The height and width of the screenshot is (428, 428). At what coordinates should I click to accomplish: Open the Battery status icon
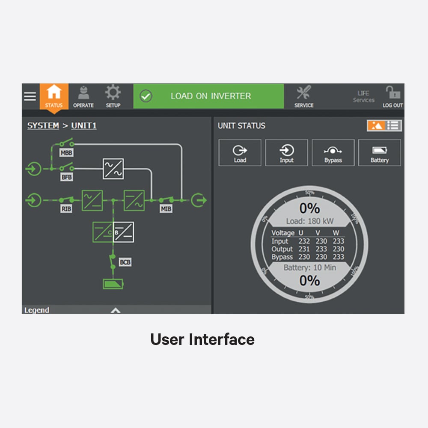[x=379, y=152]
